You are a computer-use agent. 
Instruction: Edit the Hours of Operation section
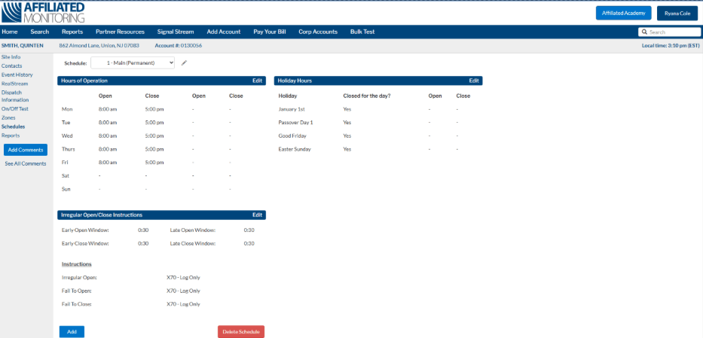tap(257, 81)
